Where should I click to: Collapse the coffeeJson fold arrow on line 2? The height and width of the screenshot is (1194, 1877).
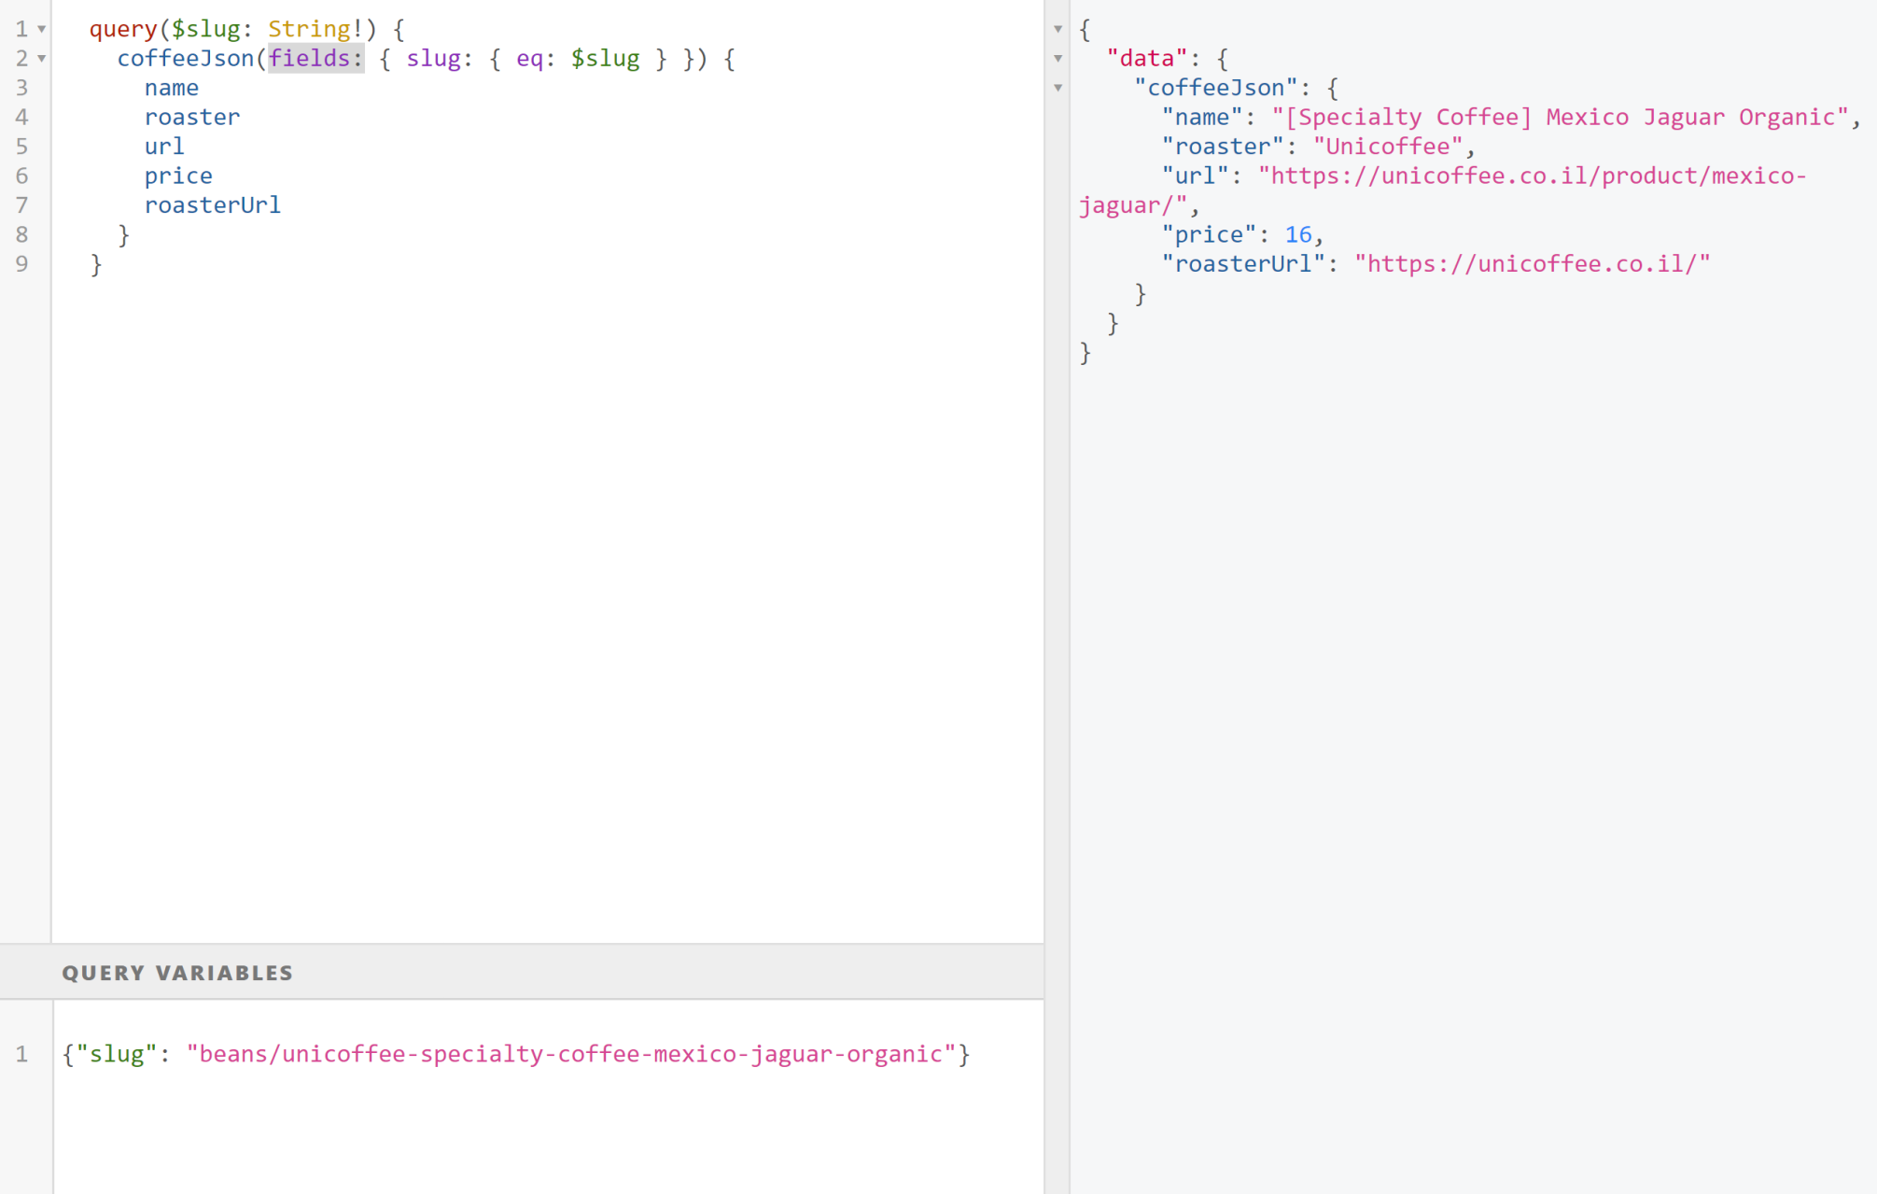pyautogui.click(x=42, y=59)
